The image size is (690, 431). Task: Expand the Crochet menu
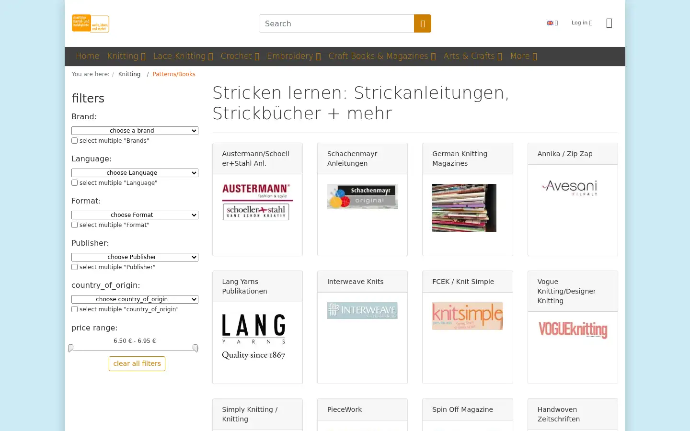[240, 56]
